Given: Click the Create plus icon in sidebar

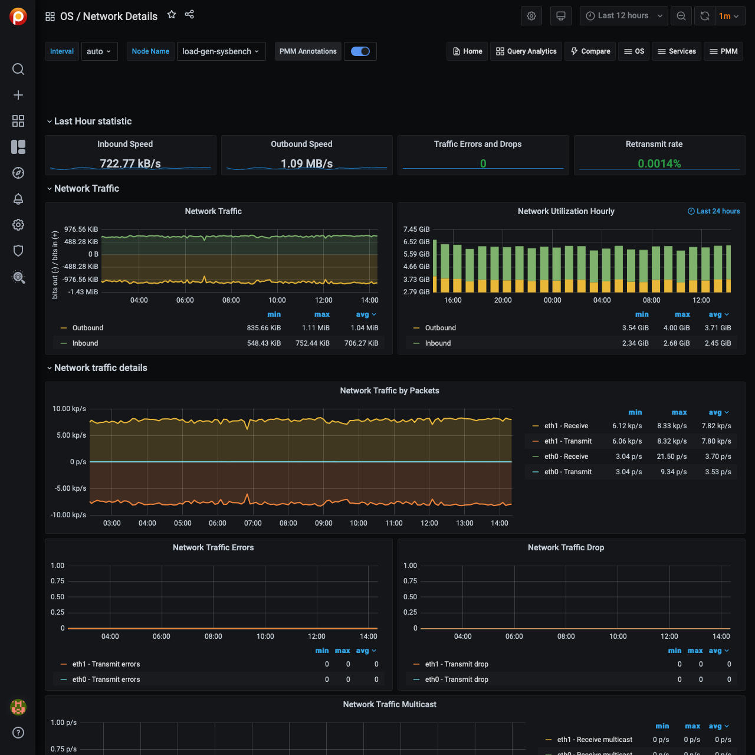Looking at the screenshot, I should click(x=18, y=95).
